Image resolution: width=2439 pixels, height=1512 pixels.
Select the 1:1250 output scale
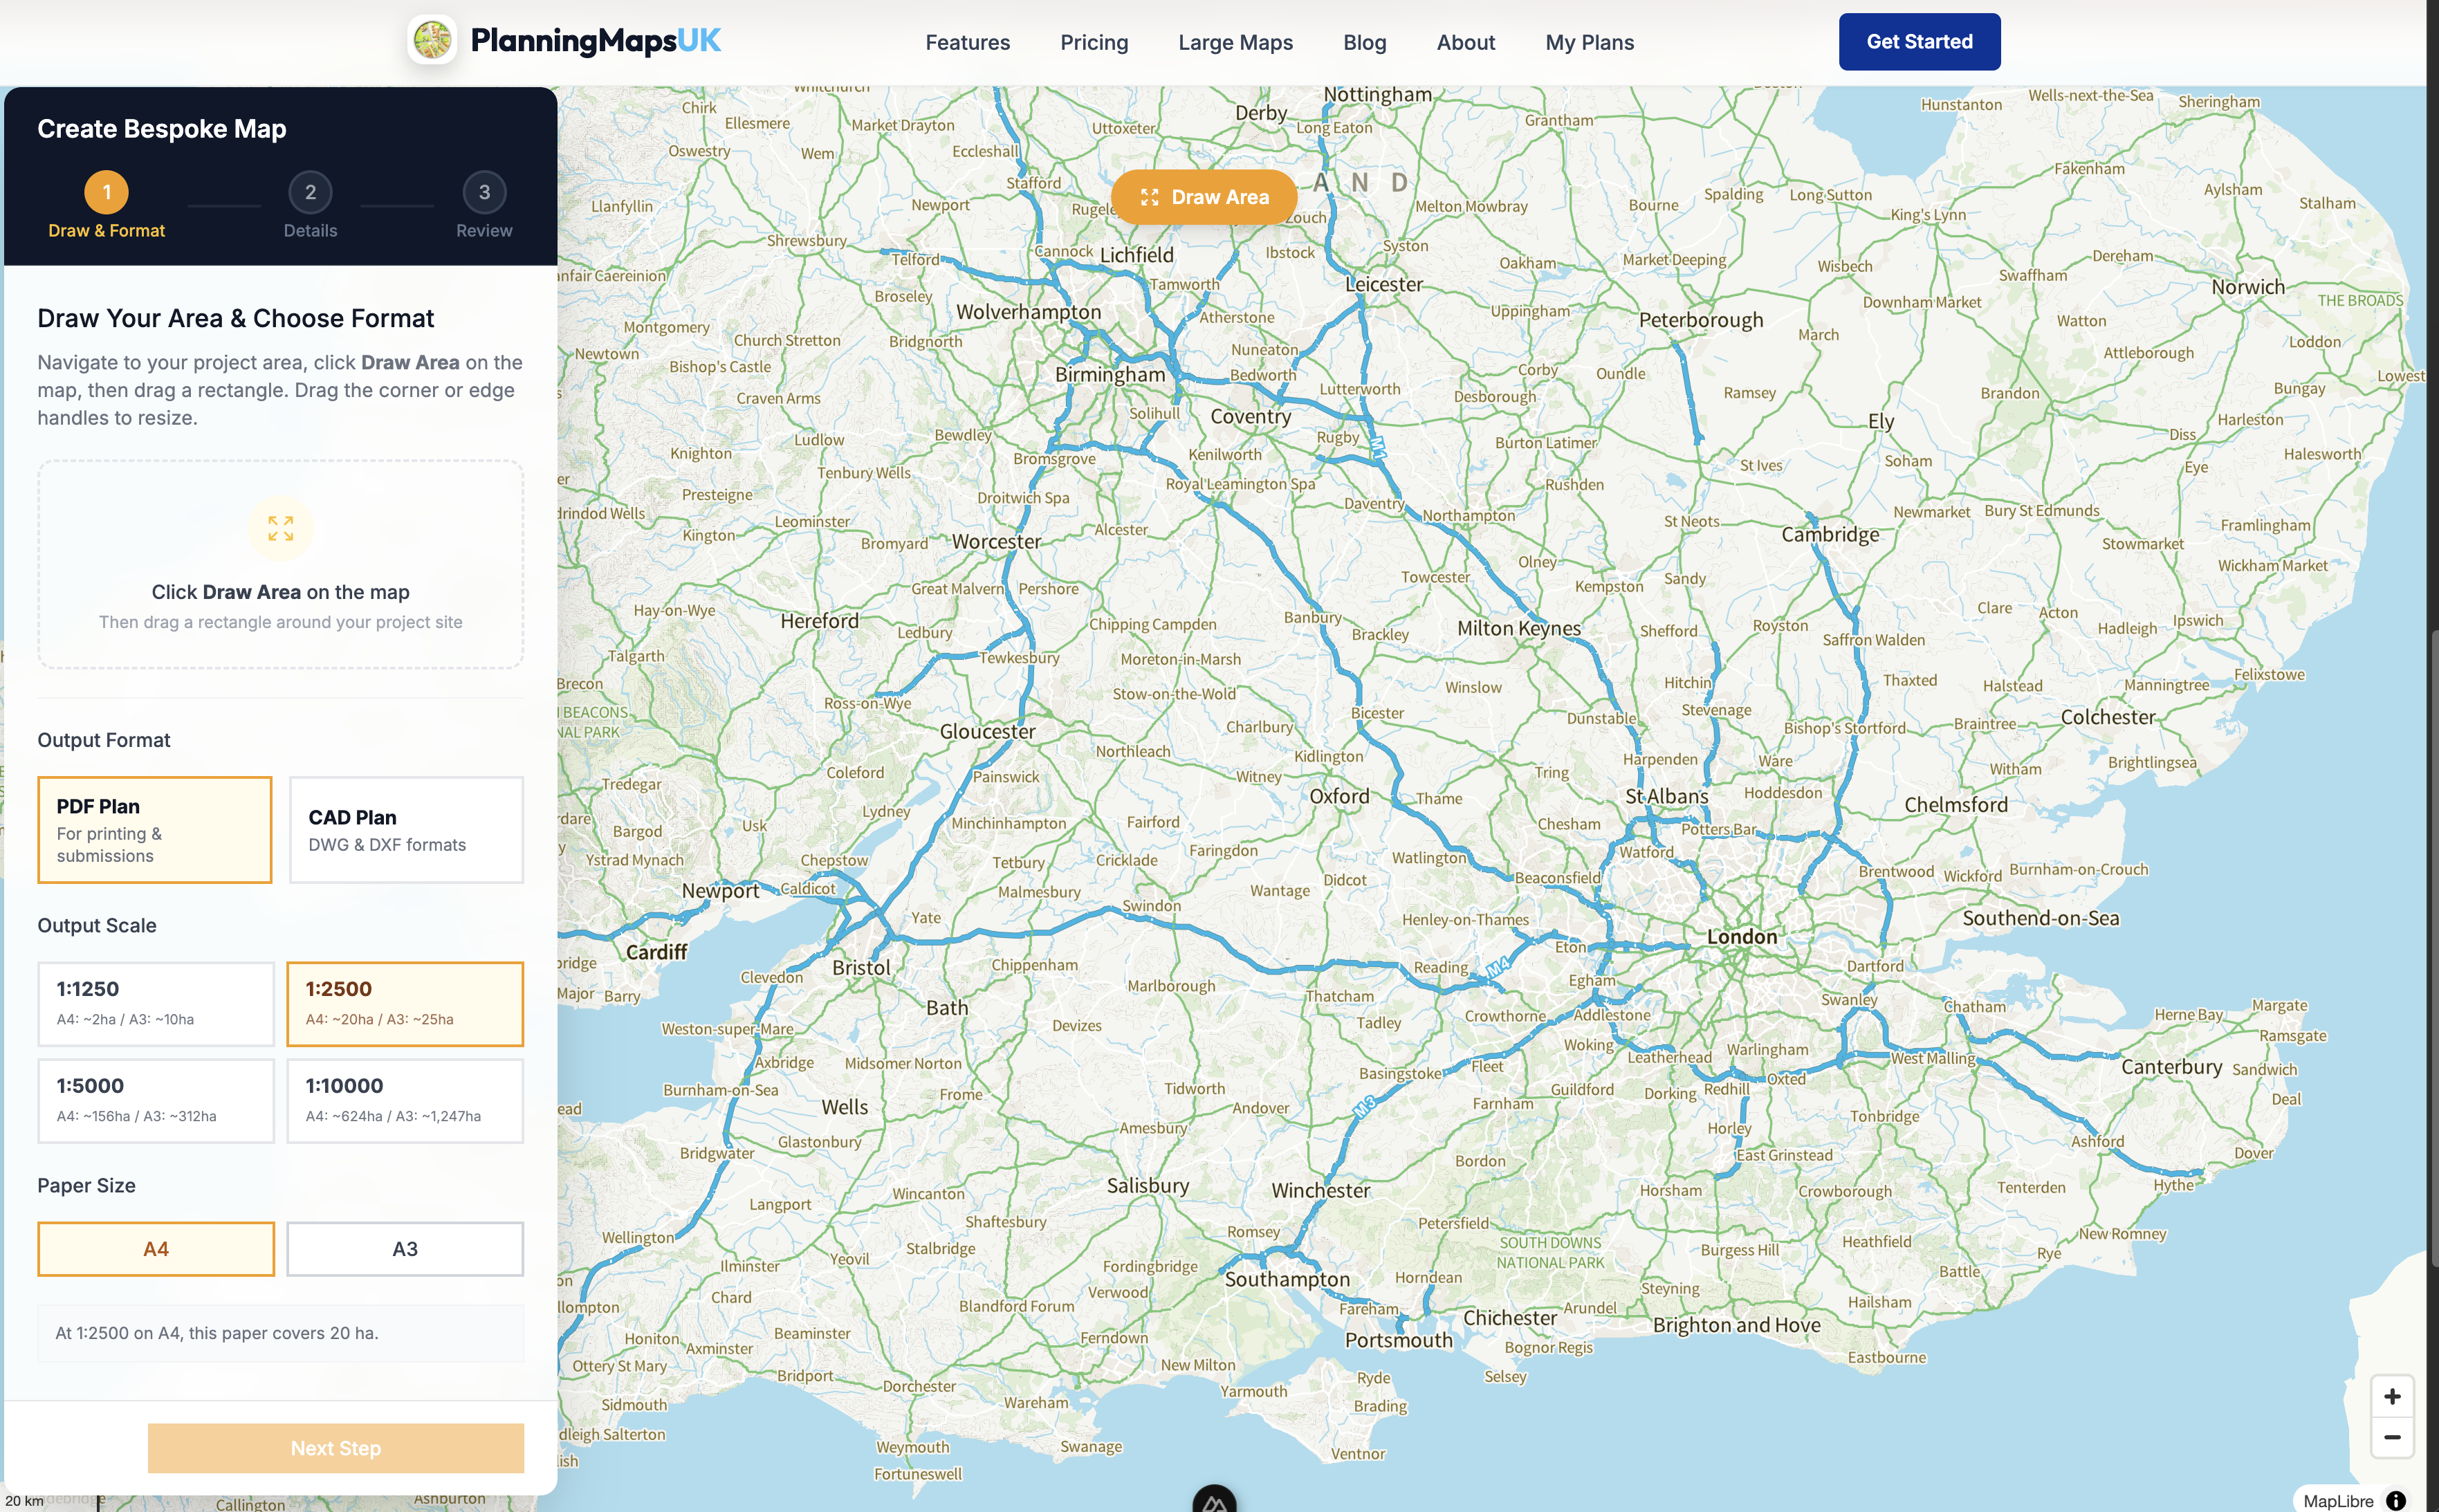click(x=156, y=1003)
